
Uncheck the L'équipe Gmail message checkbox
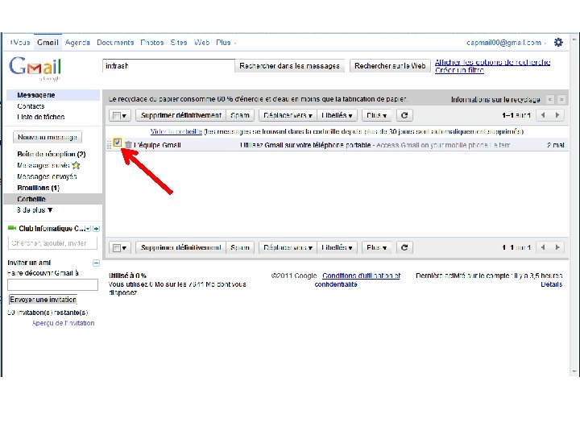coord(118,143)
